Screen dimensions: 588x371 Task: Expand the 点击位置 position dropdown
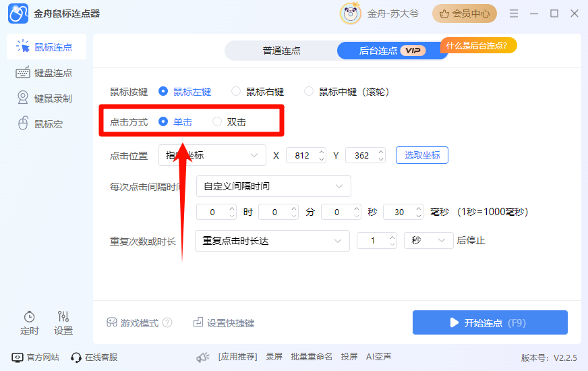coord(212,155)
